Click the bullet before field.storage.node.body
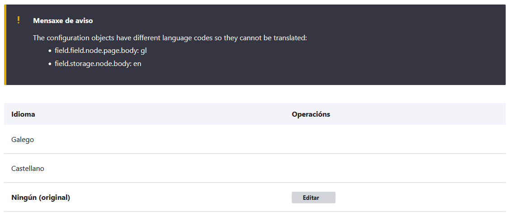512x222 pixels. pos(50,64)
